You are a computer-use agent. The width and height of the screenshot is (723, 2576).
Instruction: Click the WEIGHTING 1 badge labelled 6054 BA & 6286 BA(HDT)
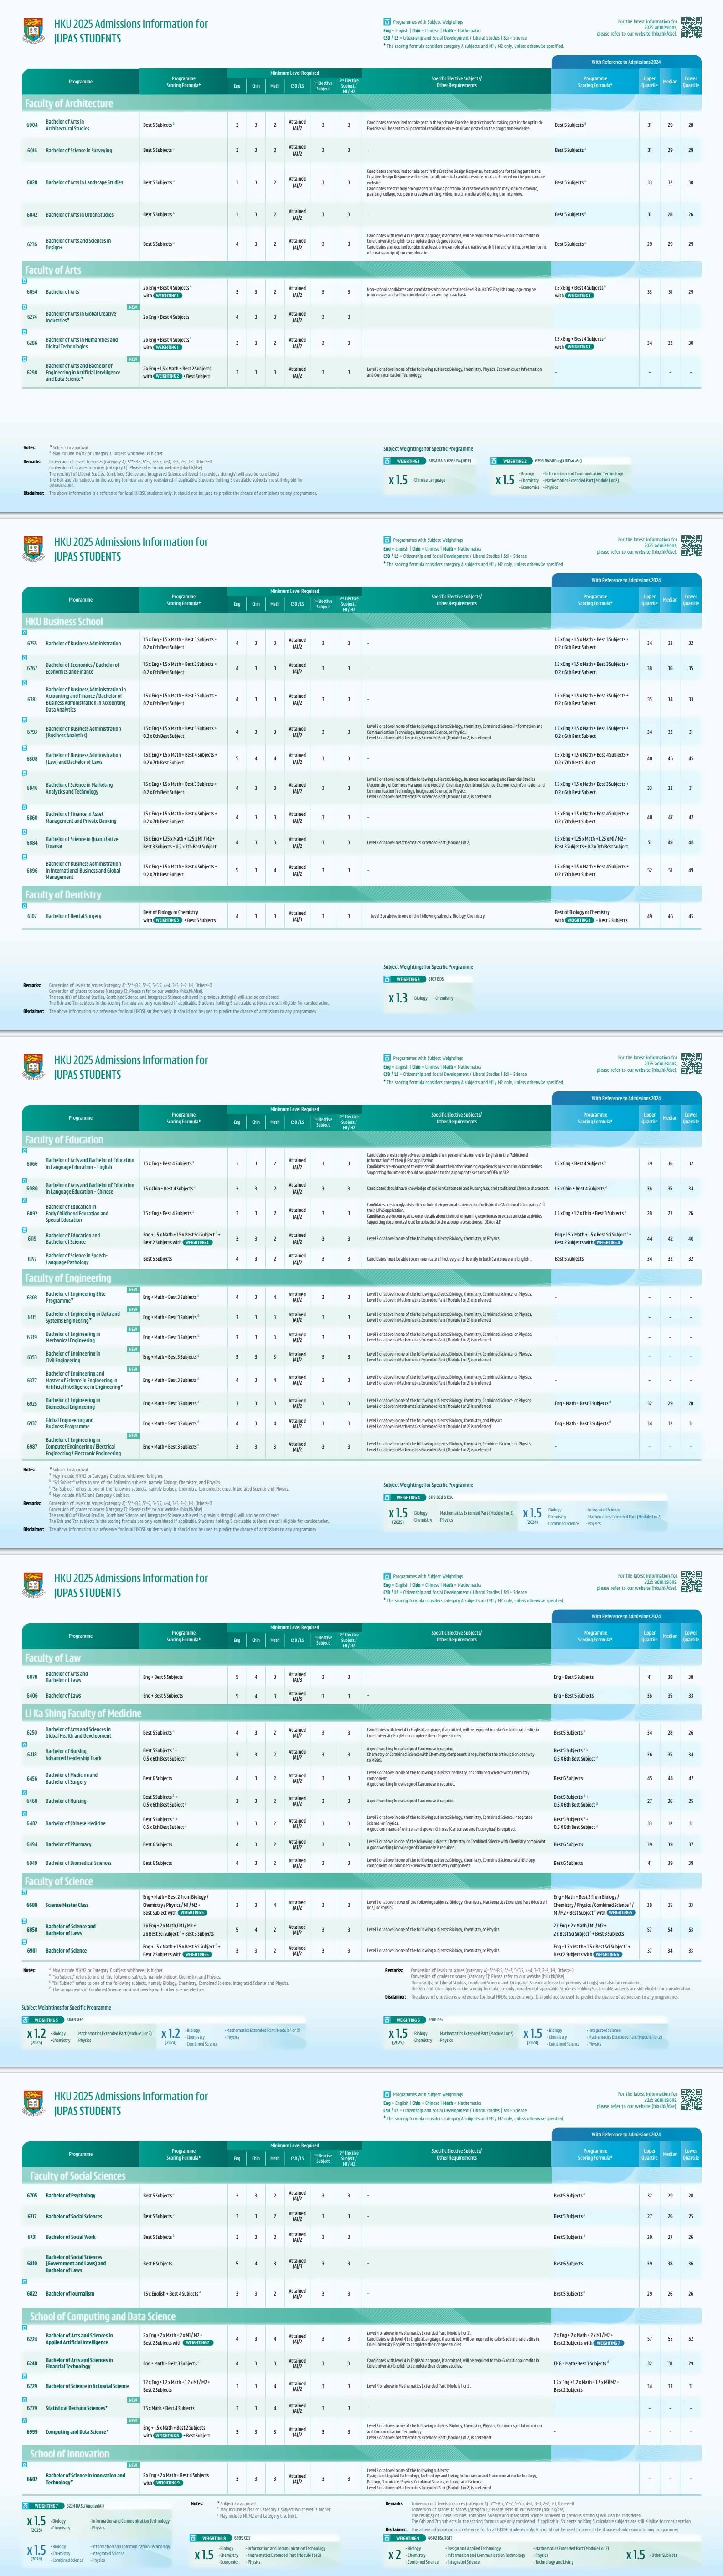(x=405, y=461)
